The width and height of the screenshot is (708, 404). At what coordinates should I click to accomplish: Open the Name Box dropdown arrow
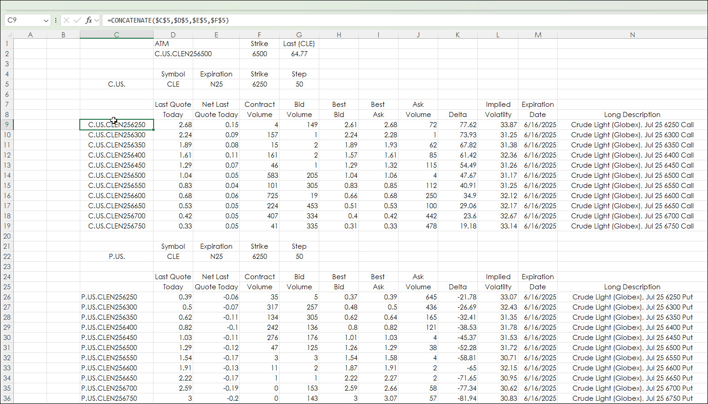[46, 20]
